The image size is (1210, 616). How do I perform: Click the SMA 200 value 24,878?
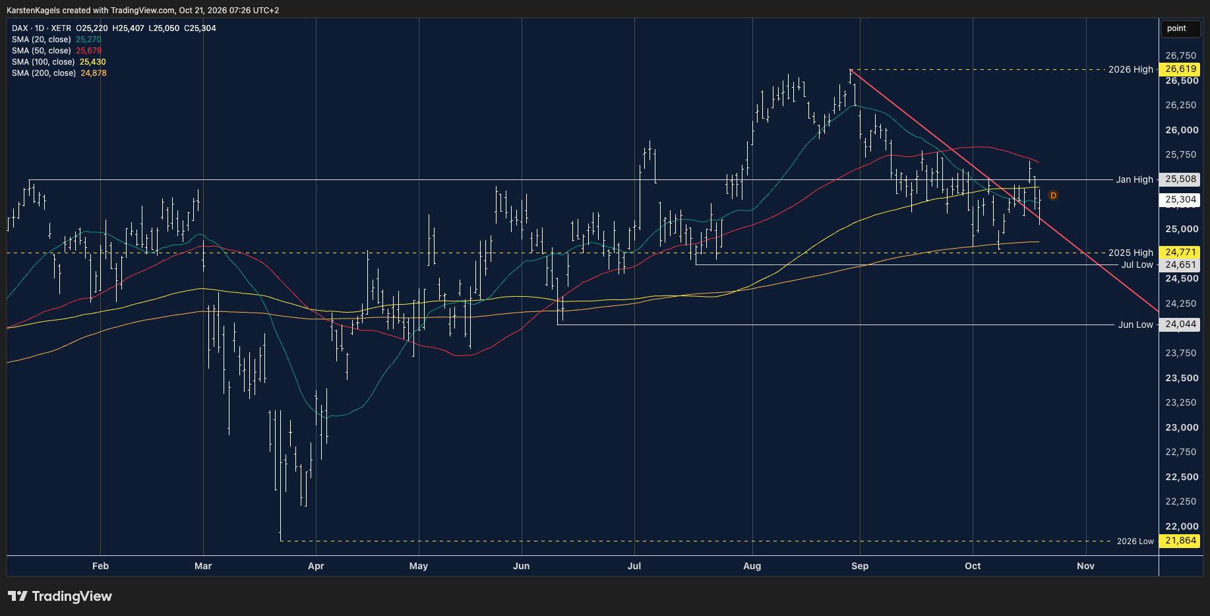point(94,73)
